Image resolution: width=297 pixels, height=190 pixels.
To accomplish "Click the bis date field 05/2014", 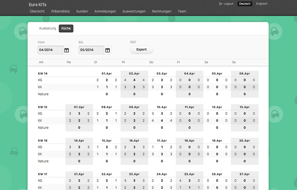I will click(91, 50).
